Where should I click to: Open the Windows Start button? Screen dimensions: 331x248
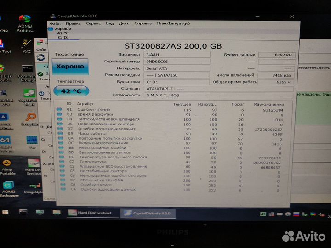click(5, 212)
